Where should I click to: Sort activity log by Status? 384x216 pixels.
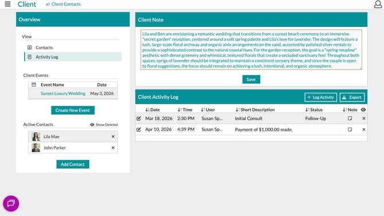click(x=314, y=109)
